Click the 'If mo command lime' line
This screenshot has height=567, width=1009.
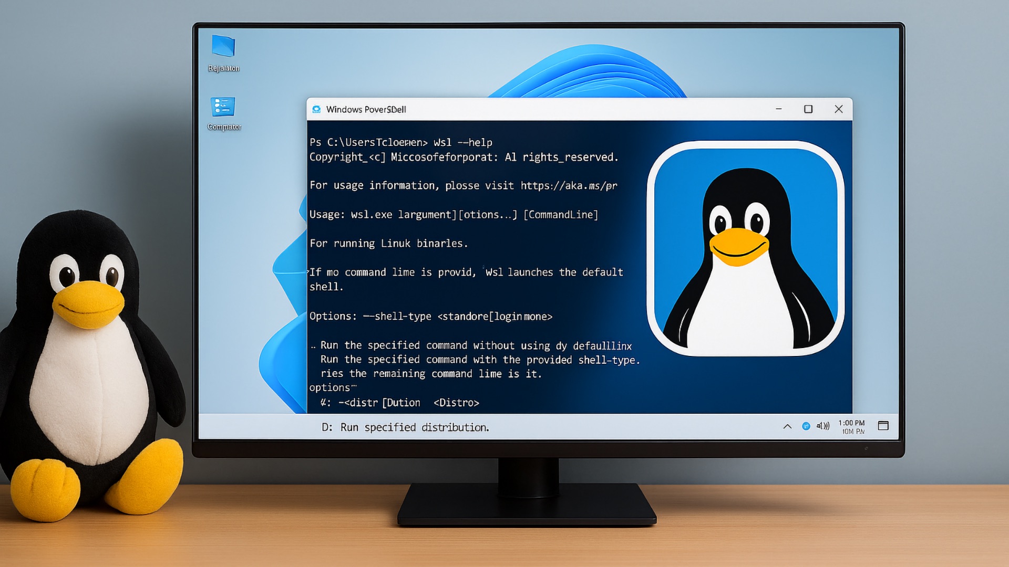tap(466, 272)
